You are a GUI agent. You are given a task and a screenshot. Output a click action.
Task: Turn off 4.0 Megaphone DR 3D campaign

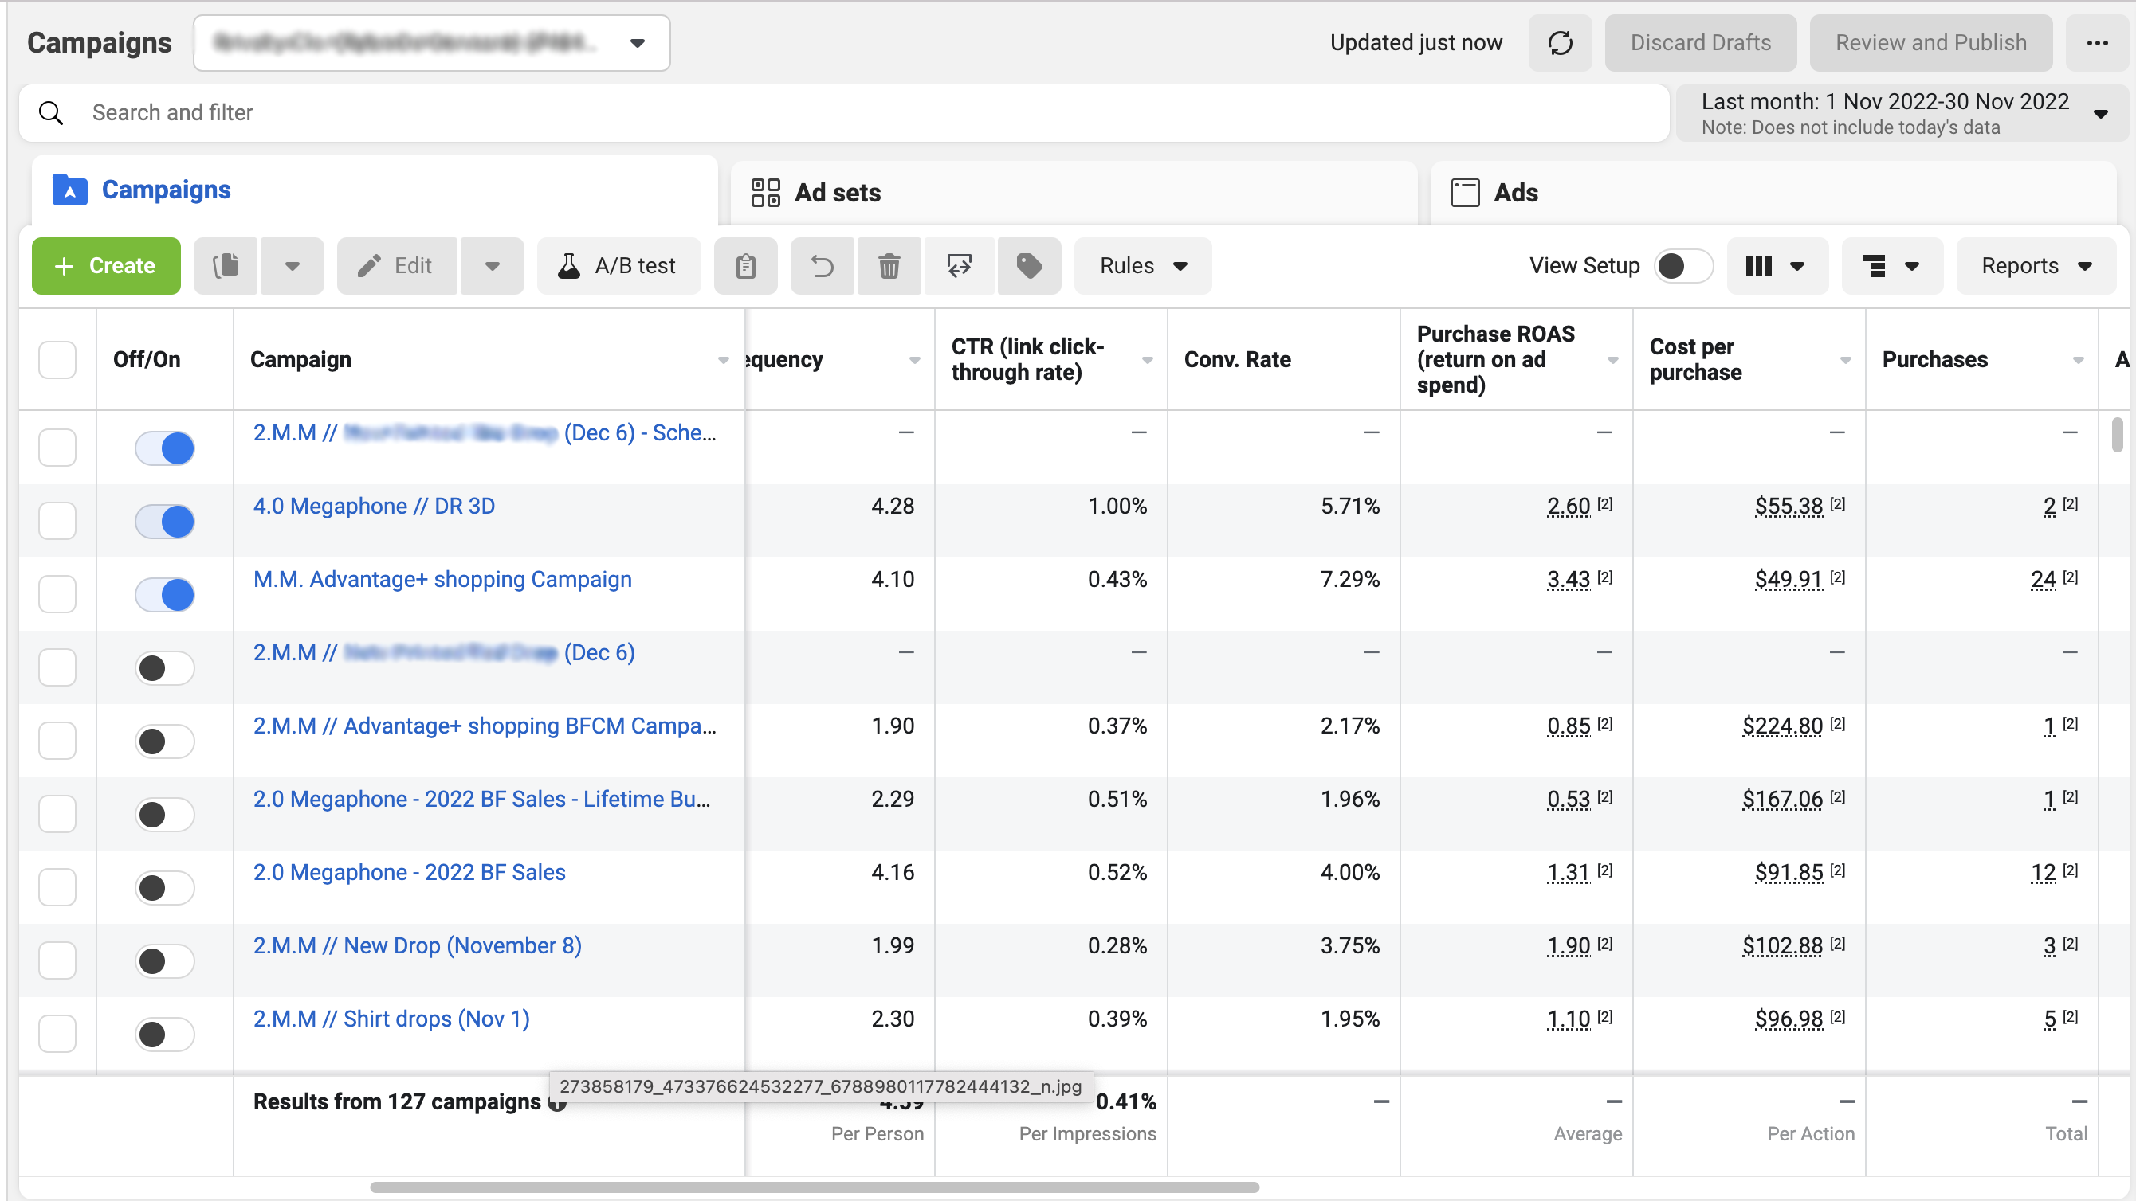[x=165, y=522]
